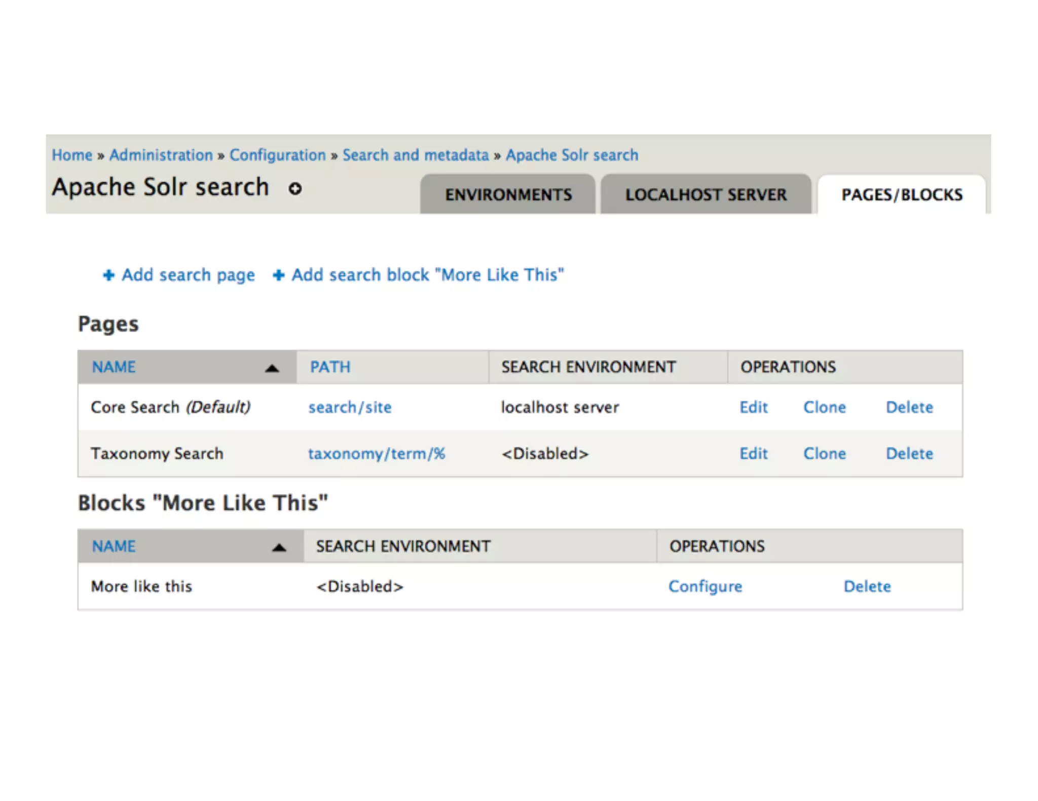1038x801 pixels.
Task: Toggle sort arrow in Blocks Name column
Action: point(279,547)
